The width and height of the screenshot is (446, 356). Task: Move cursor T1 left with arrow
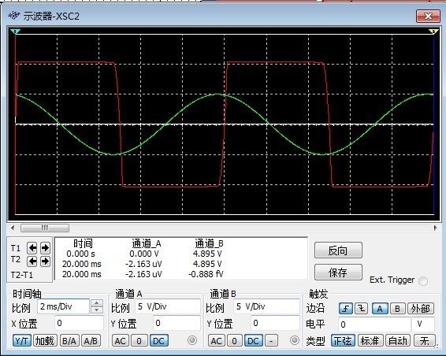[x=32, y=248]
